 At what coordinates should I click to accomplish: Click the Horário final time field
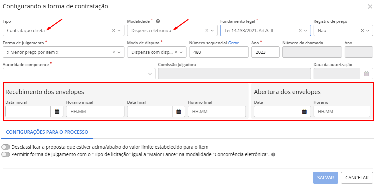click(x=217, y=111)
